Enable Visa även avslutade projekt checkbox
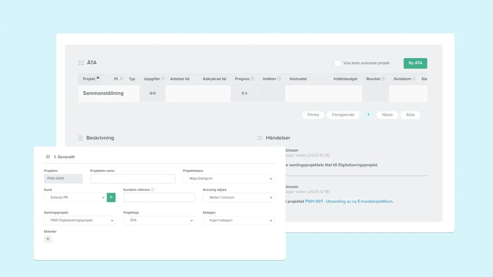This screenshot has width=493, height=277. point(338,63)
